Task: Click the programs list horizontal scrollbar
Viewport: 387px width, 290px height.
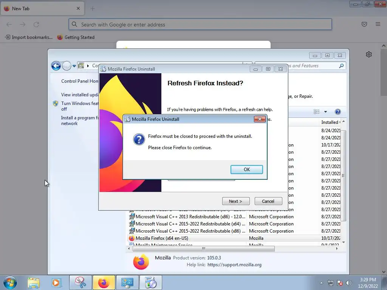Action: (x=203, y=248)
